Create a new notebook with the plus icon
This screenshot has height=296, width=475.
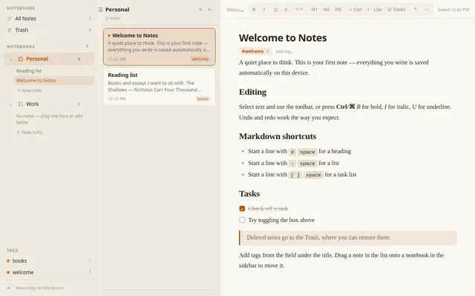[x=87, y=46]
